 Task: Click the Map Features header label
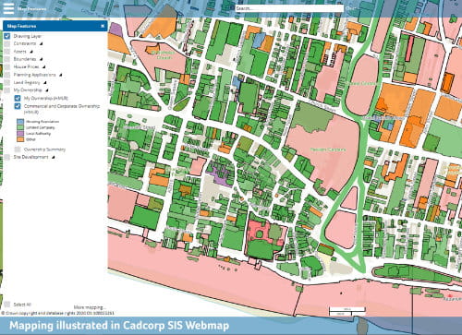click(21, 26)
